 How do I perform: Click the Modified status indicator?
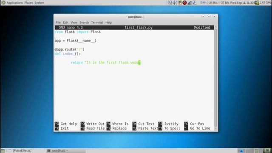(x=202, y=27)
